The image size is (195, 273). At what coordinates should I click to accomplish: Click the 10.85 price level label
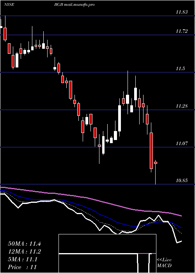(182, 181)
